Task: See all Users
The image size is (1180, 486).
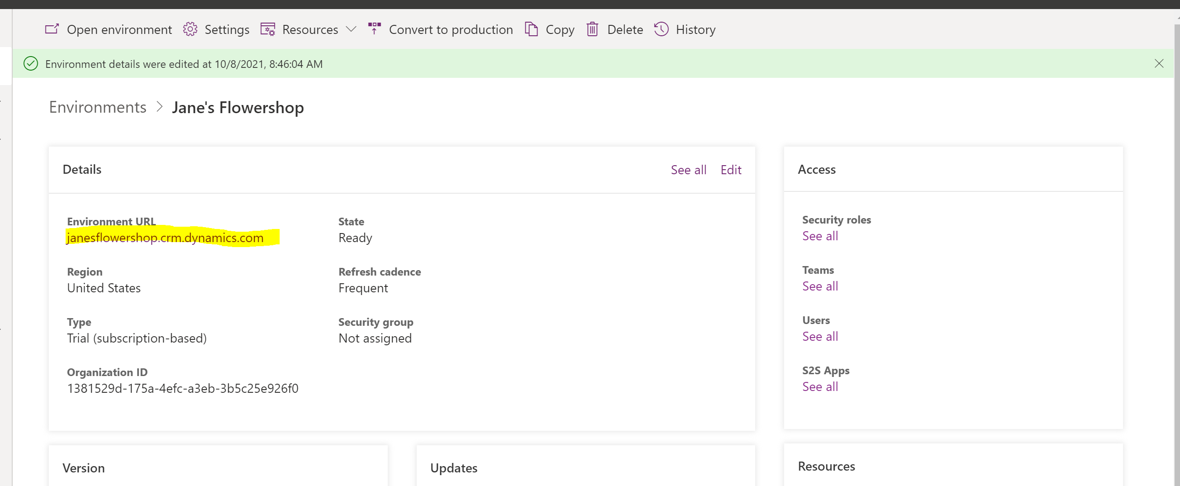Action: 820,337
